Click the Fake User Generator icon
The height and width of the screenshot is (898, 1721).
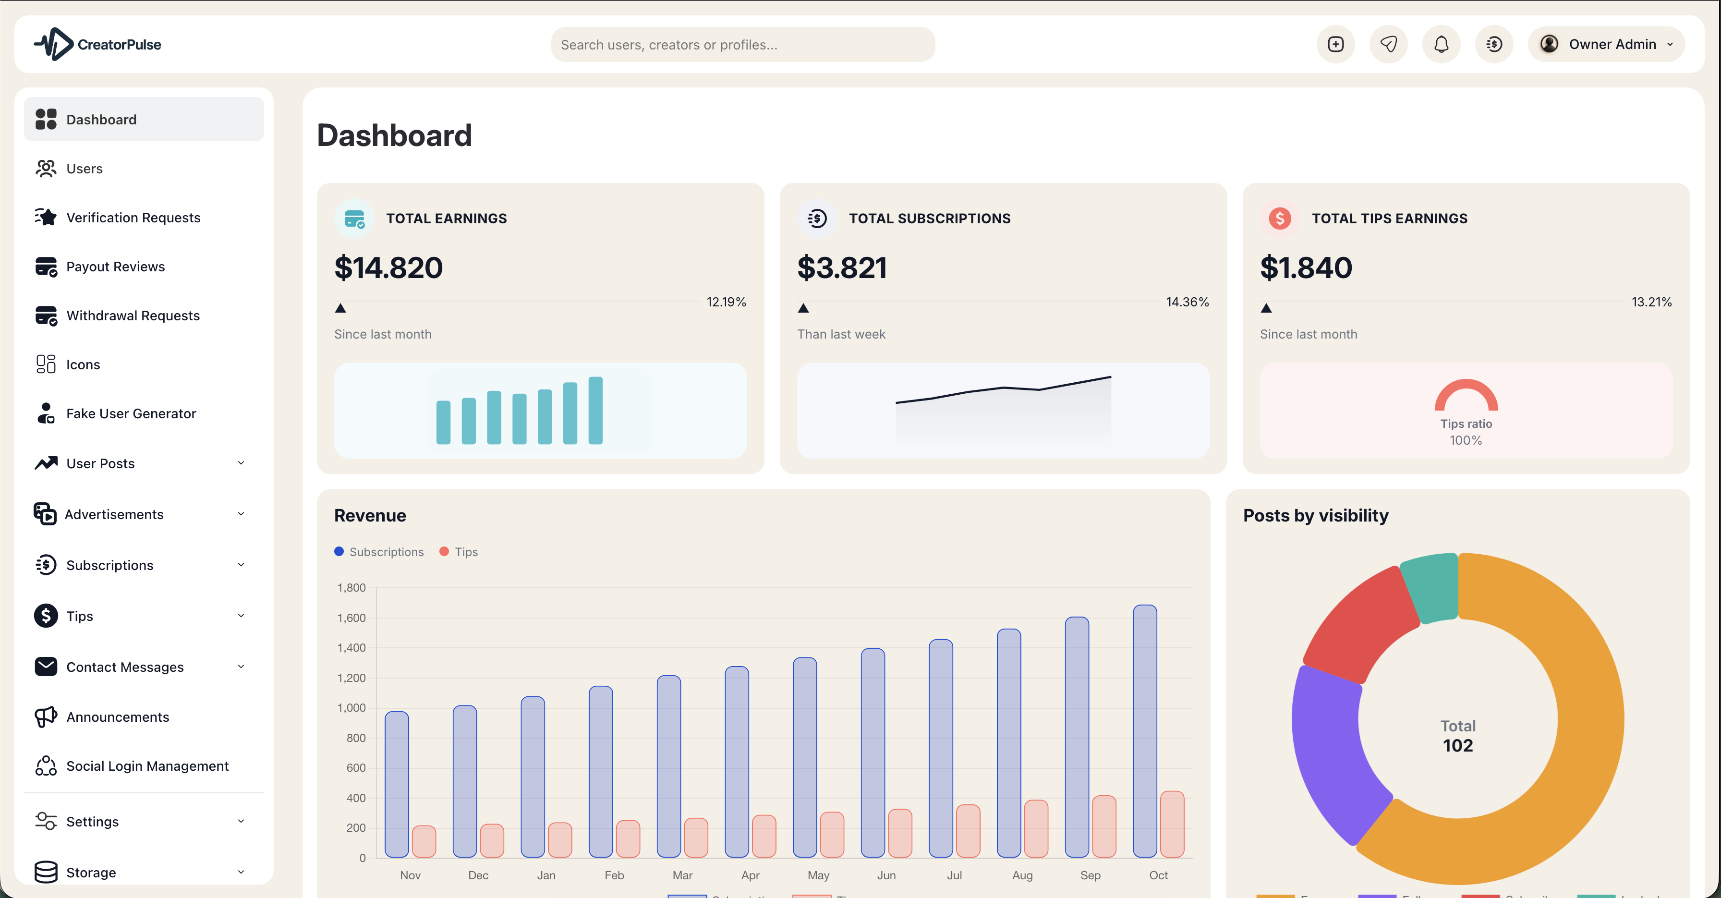tap(46, 413)
